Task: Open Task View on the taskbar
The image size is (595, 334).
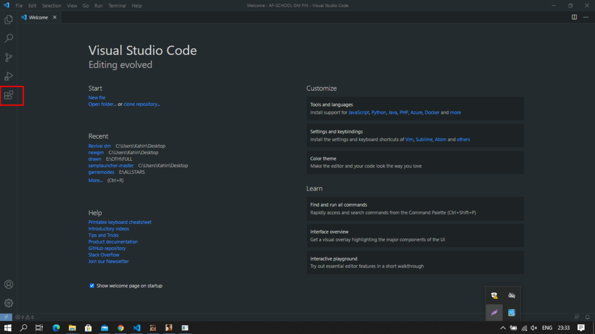Action: pos(39,328)
